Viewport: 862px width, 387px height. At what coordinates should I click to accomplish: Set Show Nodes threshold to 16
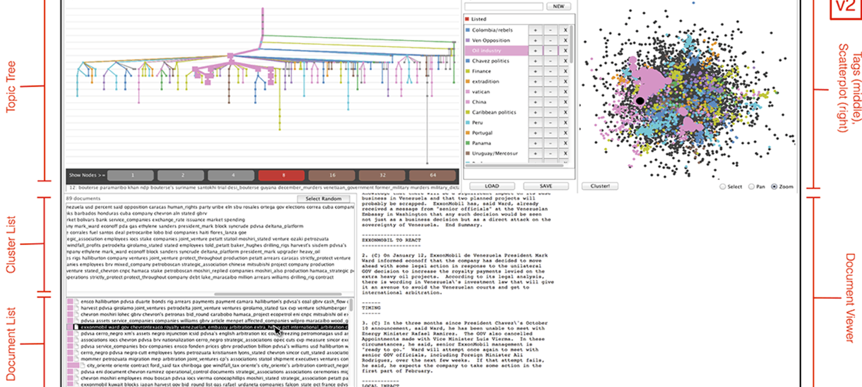332,176
